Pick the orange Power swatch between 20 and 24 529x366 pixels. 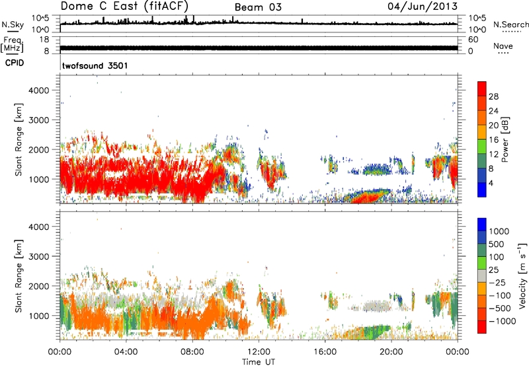482,118
